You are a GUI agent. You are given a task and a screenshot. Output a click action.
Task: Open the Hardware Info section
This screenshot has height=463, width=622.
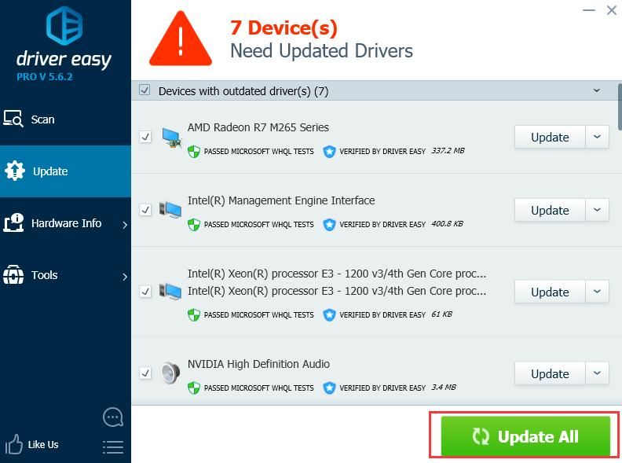click(65, 223)
